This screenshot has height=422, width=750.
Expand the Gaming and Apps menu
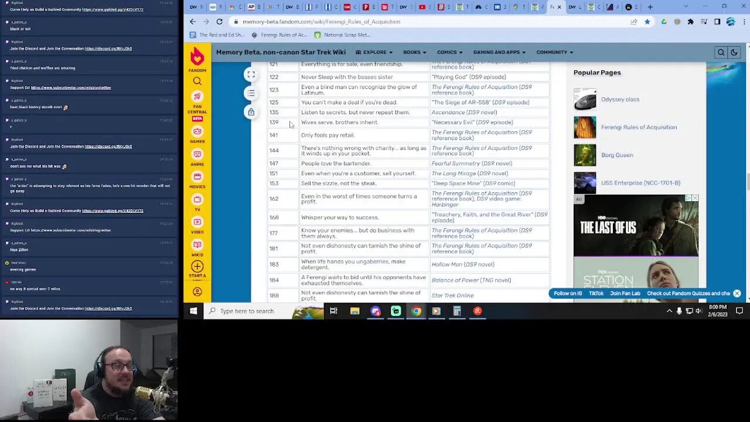pyautogui.click(x=499, y=52)
